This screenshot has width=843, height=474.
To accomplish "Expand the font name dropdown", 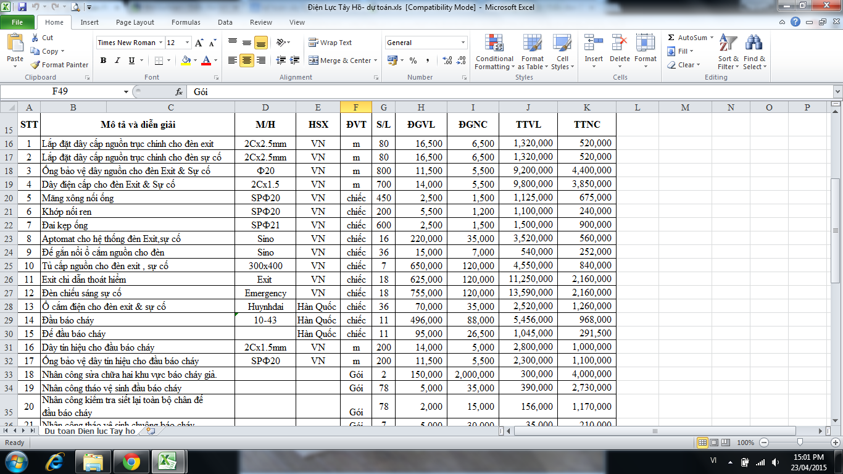I will 160,43.
